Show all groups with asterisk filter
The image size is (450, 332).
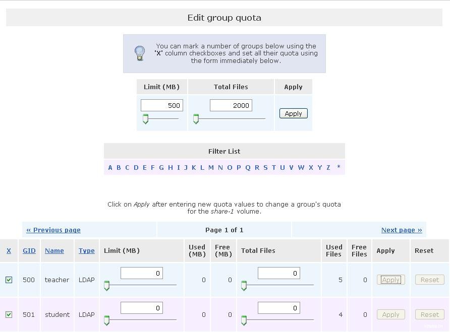click(339, 167)
